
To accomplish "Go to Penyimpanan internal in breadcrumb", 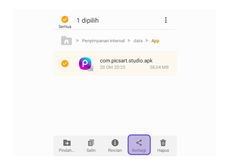I will click(x=103, y=41).
